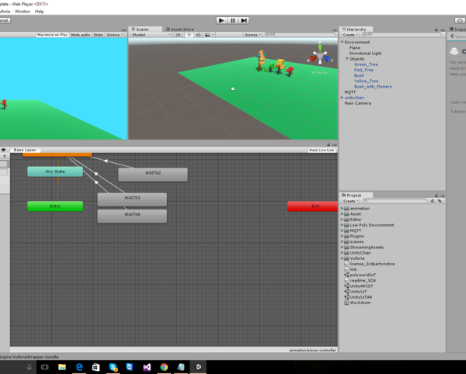Select the WAIT02 animator state
The height and width of the screenshot is (374, 466).
153,175
